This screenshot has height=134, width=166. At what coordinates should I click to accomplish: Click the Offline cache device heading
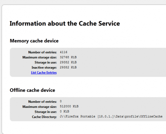[33, 90]
